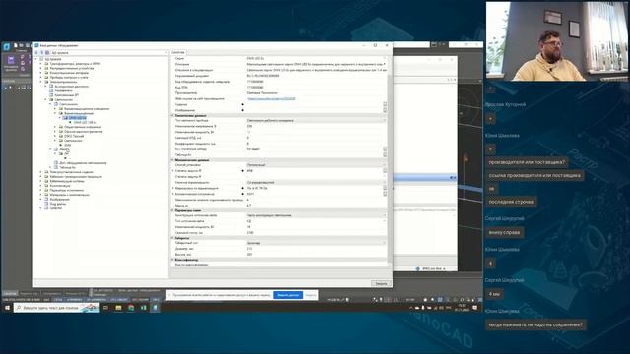Viewport: 630px width, 354px height.
Task: Toggle ШАГ in the nanoCAD status bar
Action: coord(46,299)
